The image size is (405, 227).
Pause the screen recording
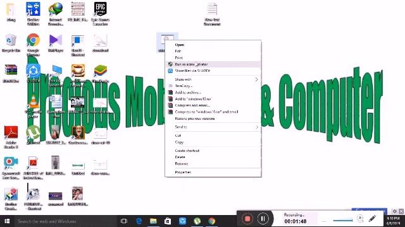pyautogui.click(x=263, y=219)
